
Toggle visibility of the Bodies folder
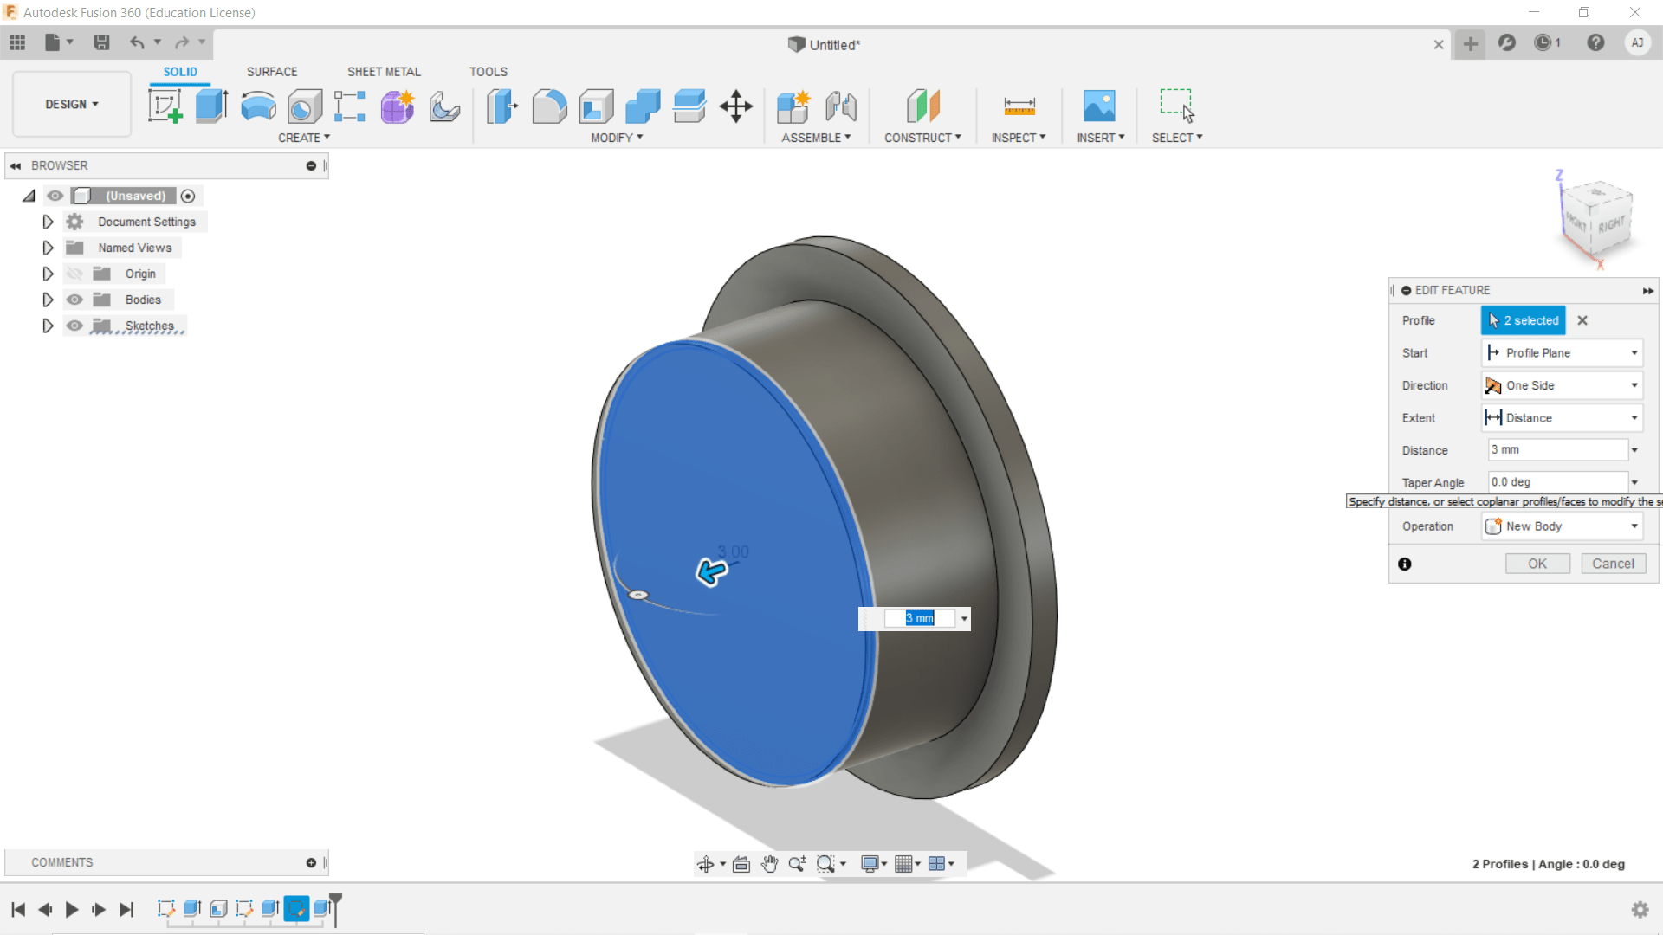[75, 300]
